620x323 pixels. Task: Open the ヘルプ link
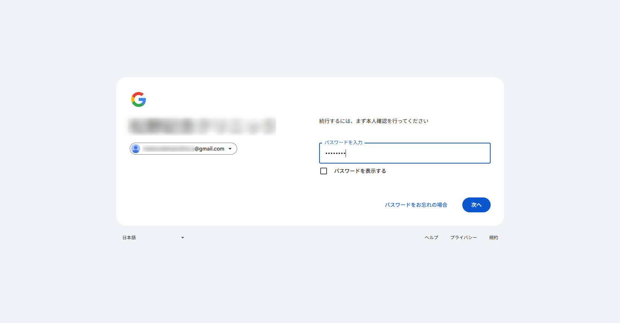431,238
